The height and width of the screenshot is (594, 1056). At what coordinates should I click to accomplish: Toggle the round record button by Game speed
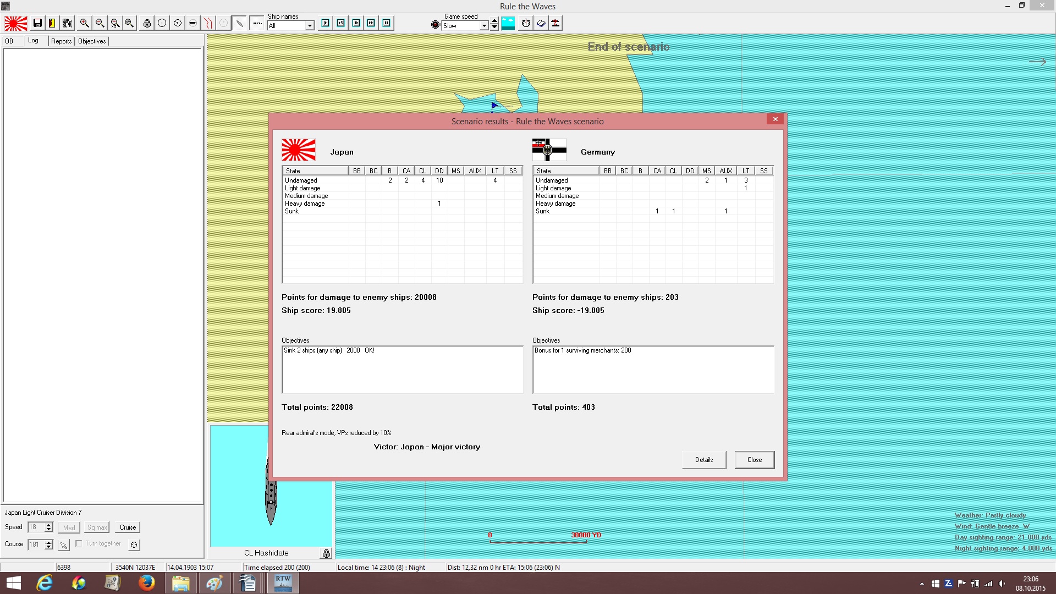coord(436,25)
